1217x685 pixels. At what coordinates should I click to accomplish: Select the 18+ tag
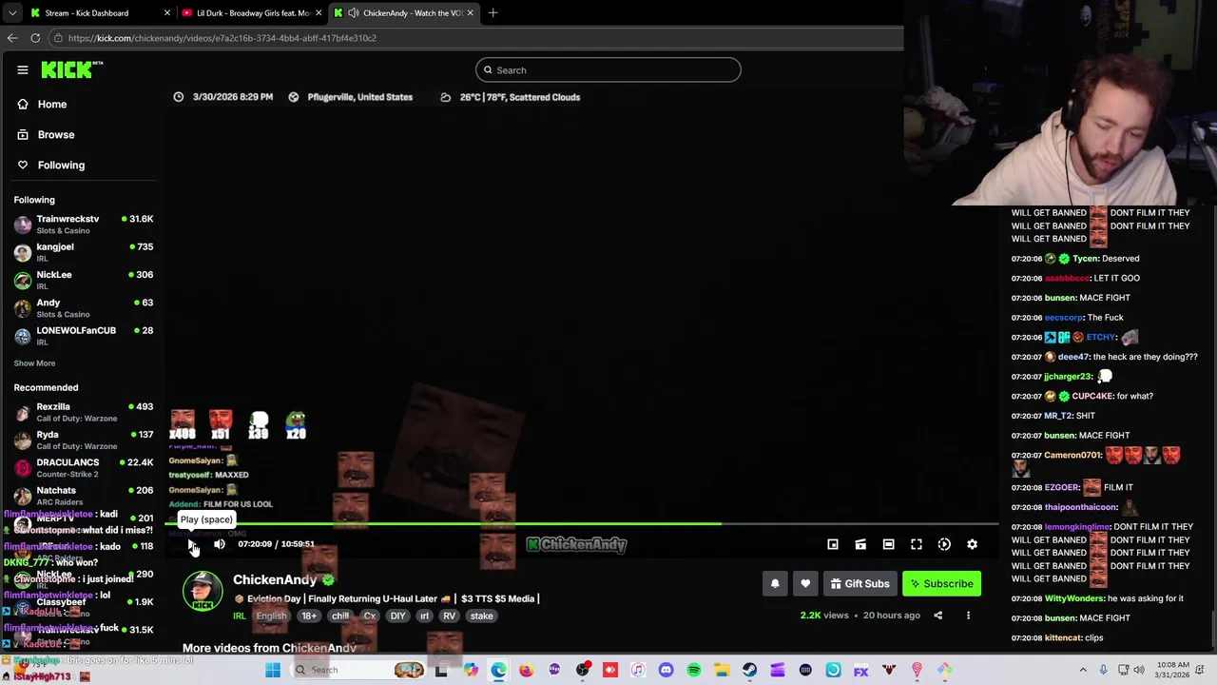click(x=309, y=616)
